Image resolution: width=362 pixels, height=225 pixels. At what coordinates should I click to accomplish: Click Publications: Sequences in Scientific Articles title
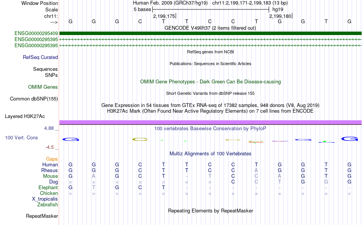pos(210,64)
